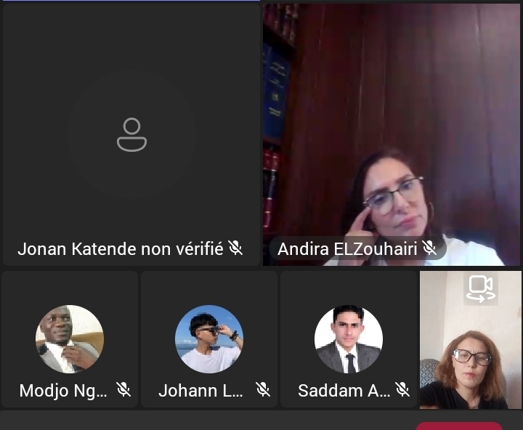Click the truncated Johann L... name

click(x=200, y=391)
